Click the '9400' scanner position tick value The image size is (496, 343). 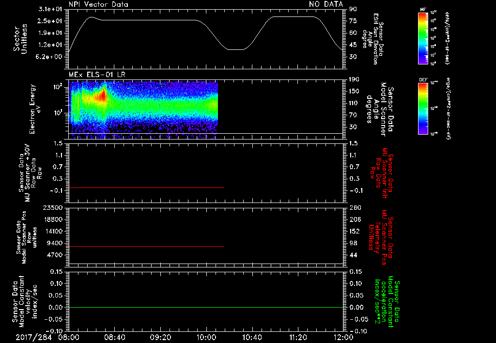tap(54, 243)
